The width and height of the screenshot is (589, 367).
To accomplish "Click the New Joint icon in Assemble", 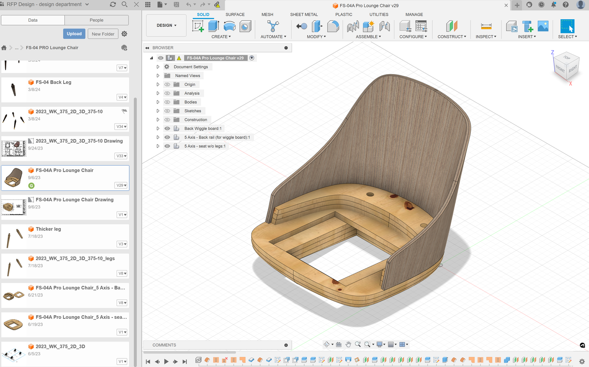I will click(353, 26).
